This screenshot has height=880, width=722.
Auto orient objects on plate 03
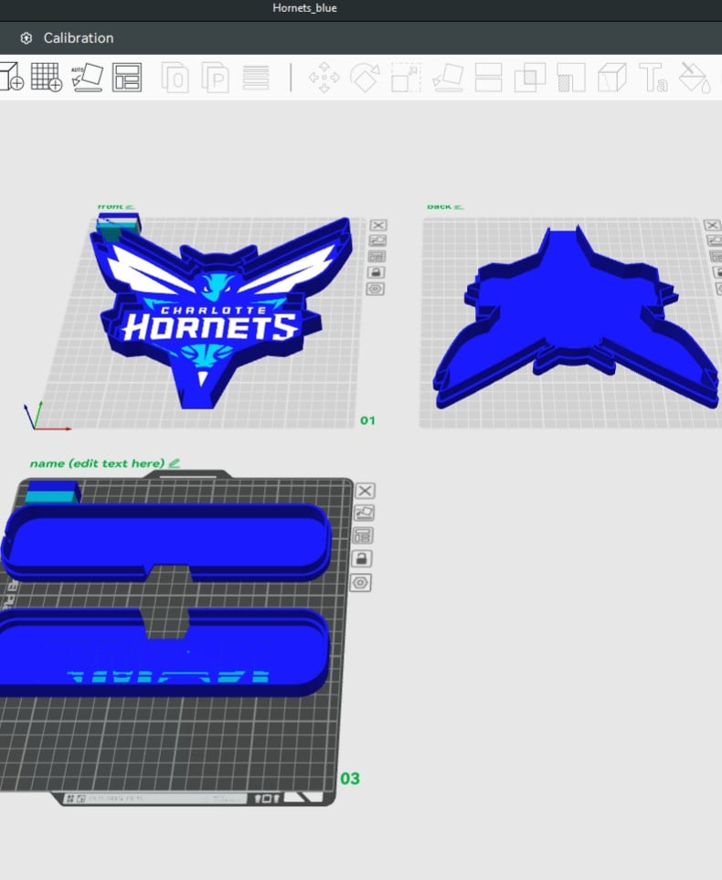coord(364,513)
